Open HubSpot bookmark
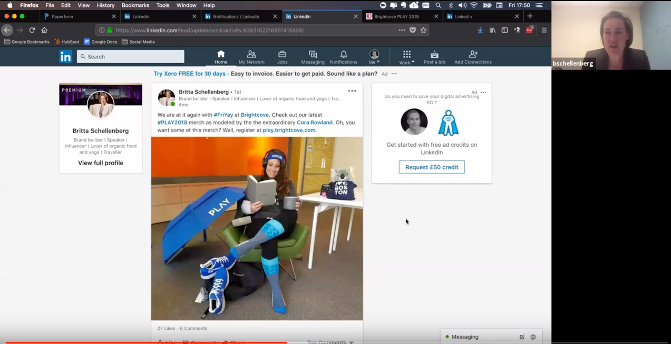The image size is (671, 344). [66, 42]
